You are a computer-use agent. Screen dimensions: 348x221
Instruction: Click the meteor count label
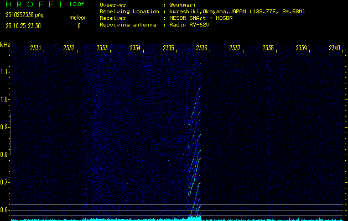[77, 18]
